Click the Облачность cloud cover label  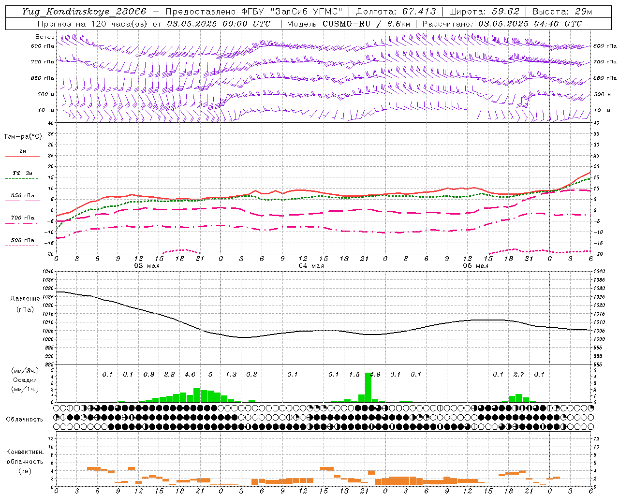click(x=25, y=420)
